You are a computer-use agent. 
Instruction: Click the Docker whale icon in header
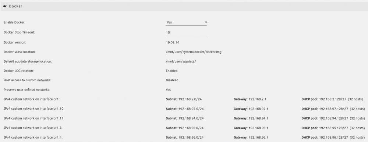pyautogui.click(x=5, y=6)
